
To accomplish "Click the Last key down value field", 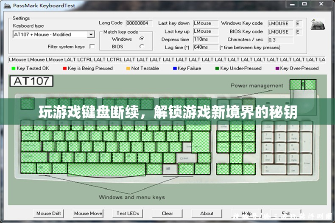I will (206, 23).
